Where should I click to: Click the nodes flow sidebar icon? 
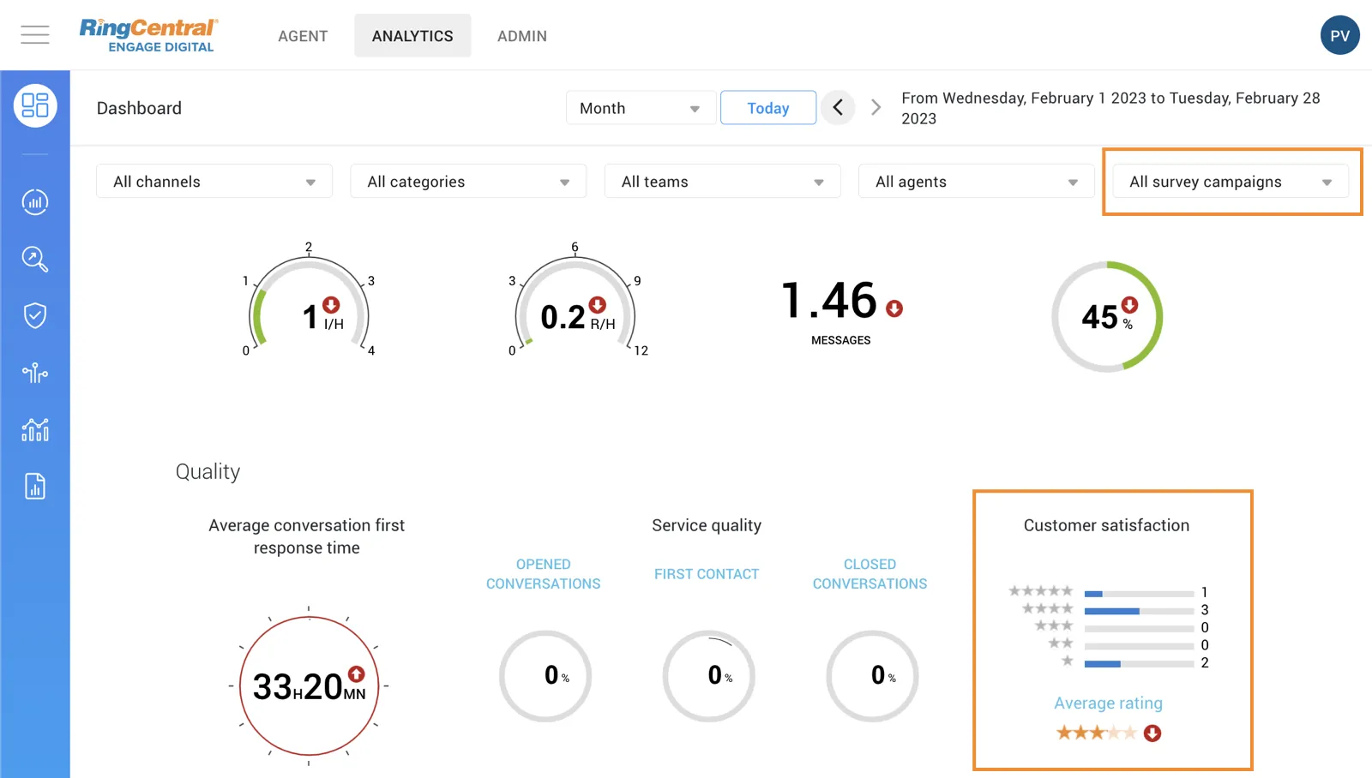(x=35, y=373)
